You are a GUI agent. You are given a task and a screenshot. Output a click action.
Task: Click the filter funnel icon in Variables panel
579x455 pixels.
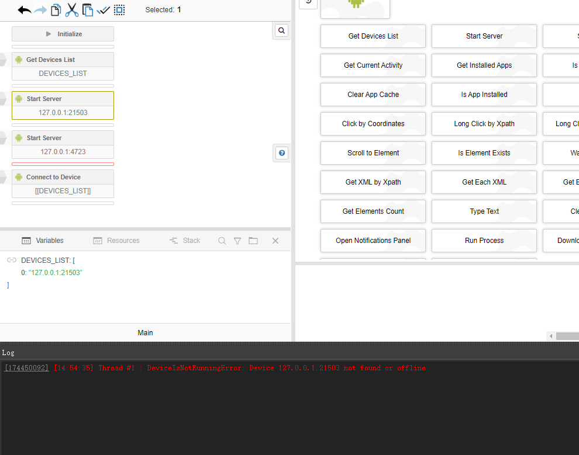237,241
